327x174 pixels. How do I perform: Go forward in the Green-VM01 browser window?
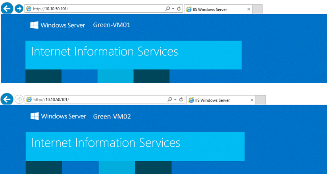(x=19, y=9)
